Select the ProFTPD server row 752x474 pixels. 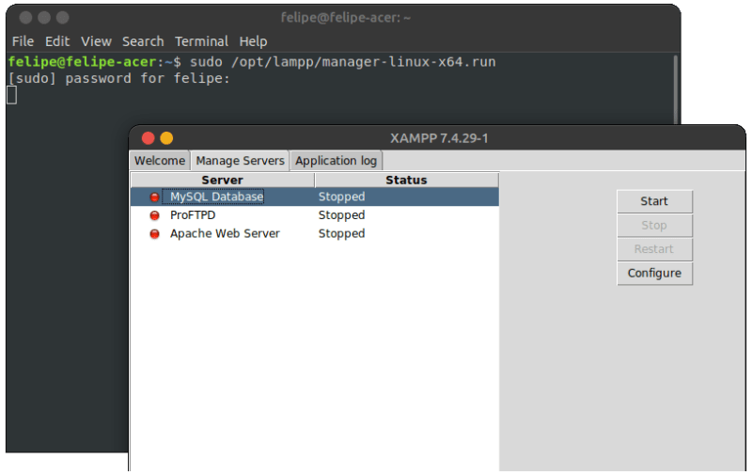(x=315, y=215)
